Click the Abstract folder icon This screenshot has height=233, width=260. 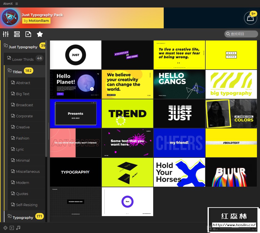pyautogui.click(x=13, y=83)
